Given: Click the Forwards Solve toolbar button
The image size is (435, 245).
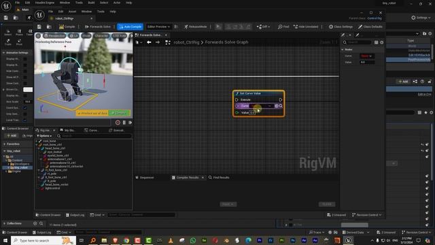Looking at the screenshot, I should coord(98,27).
